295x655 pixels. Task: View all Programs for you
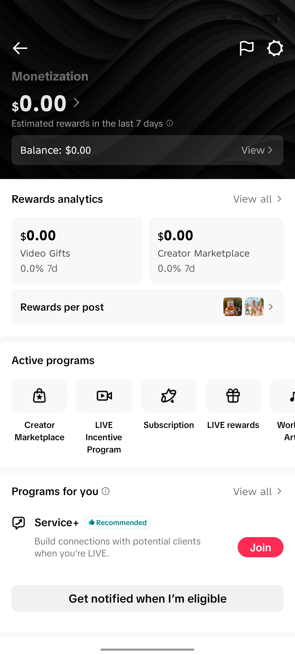click(x=257, y=492)
